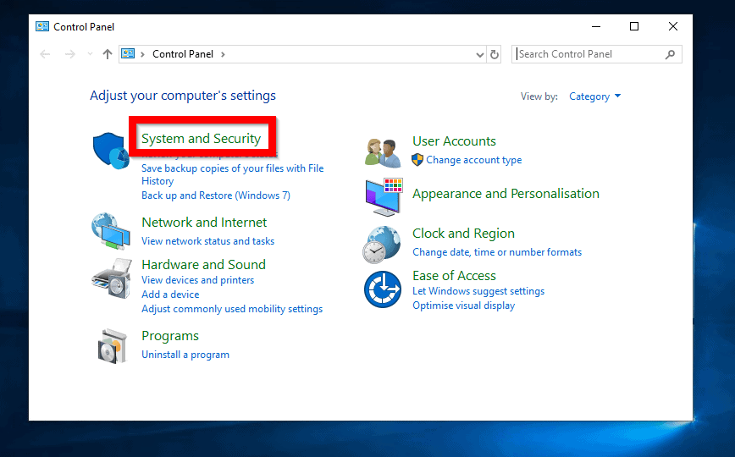Click Change account type link
The height and width of the screenshot is (457, 735).
473,160
